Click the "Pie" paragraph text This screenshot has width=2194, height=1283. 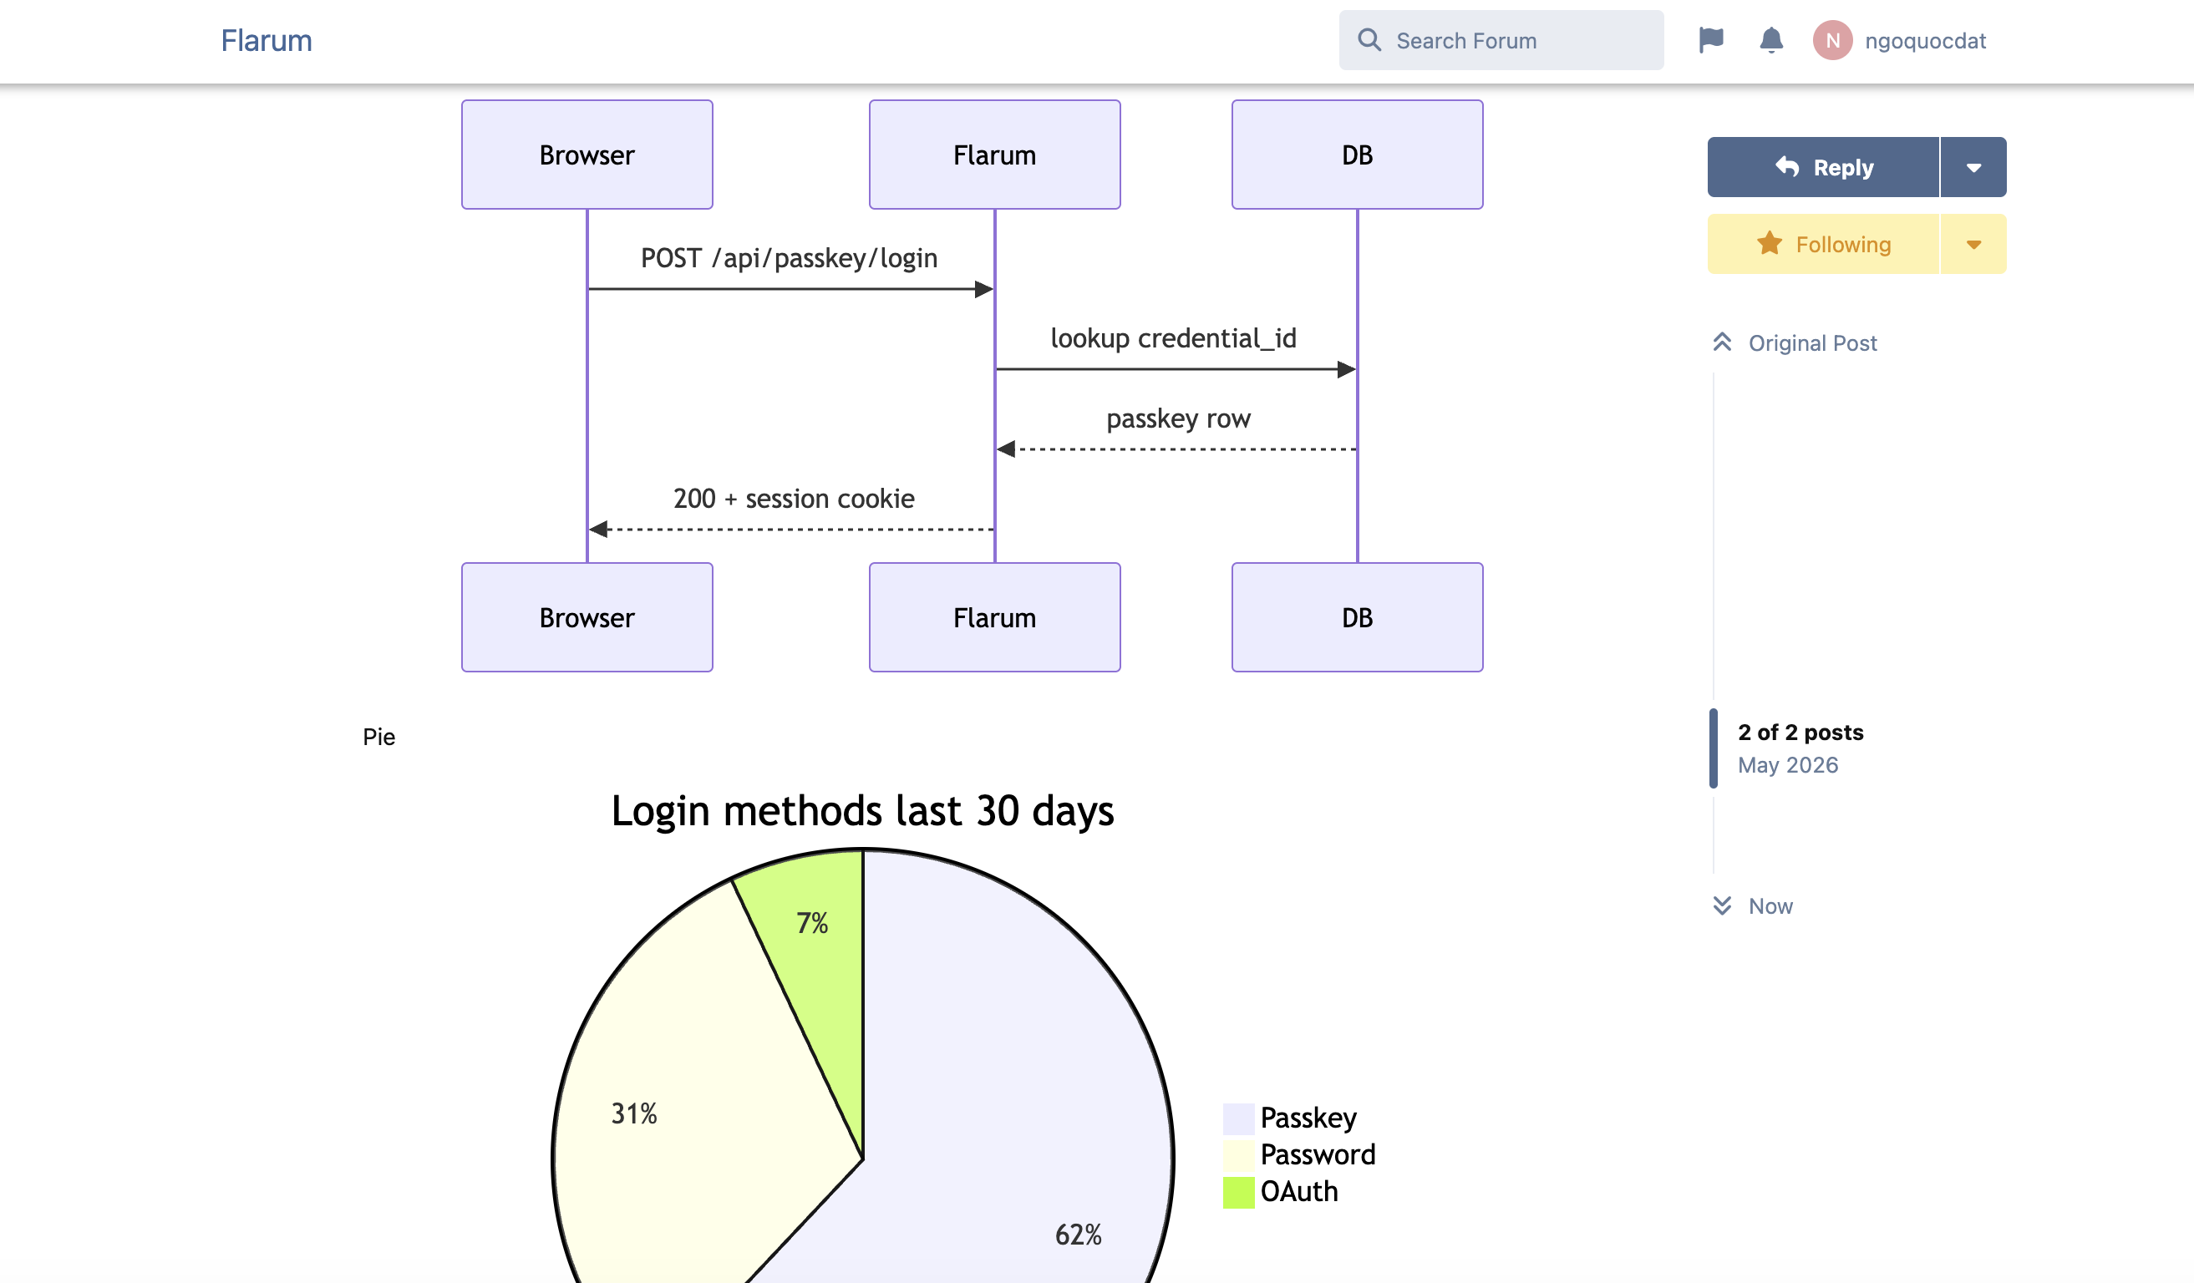click(378, 738)
